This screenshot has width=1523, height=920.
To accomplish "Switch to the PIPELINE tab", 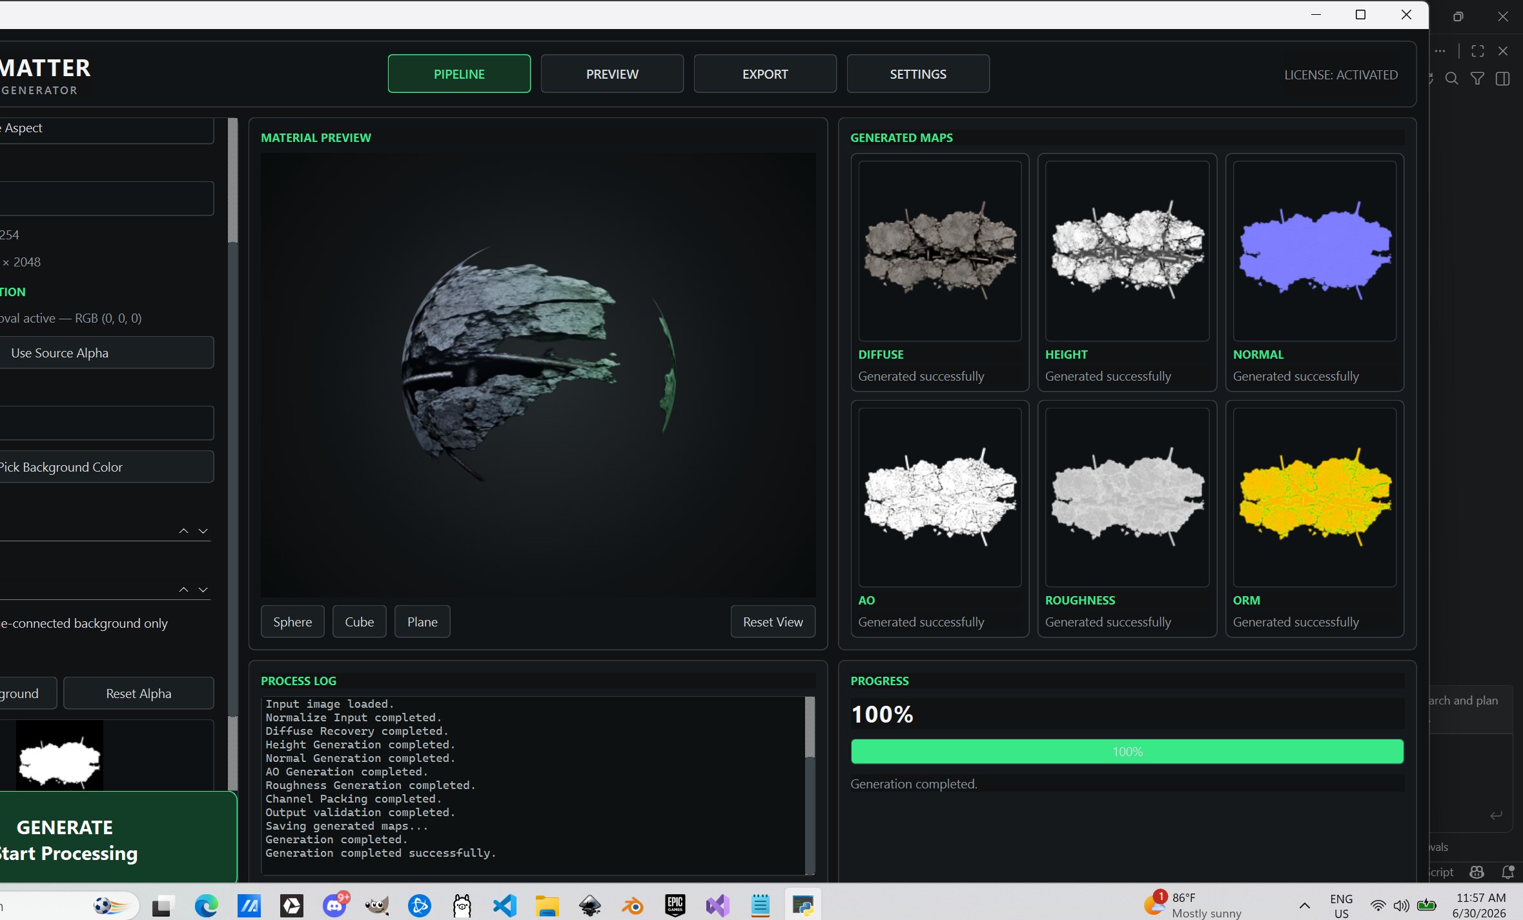I will tap(459, 74).
